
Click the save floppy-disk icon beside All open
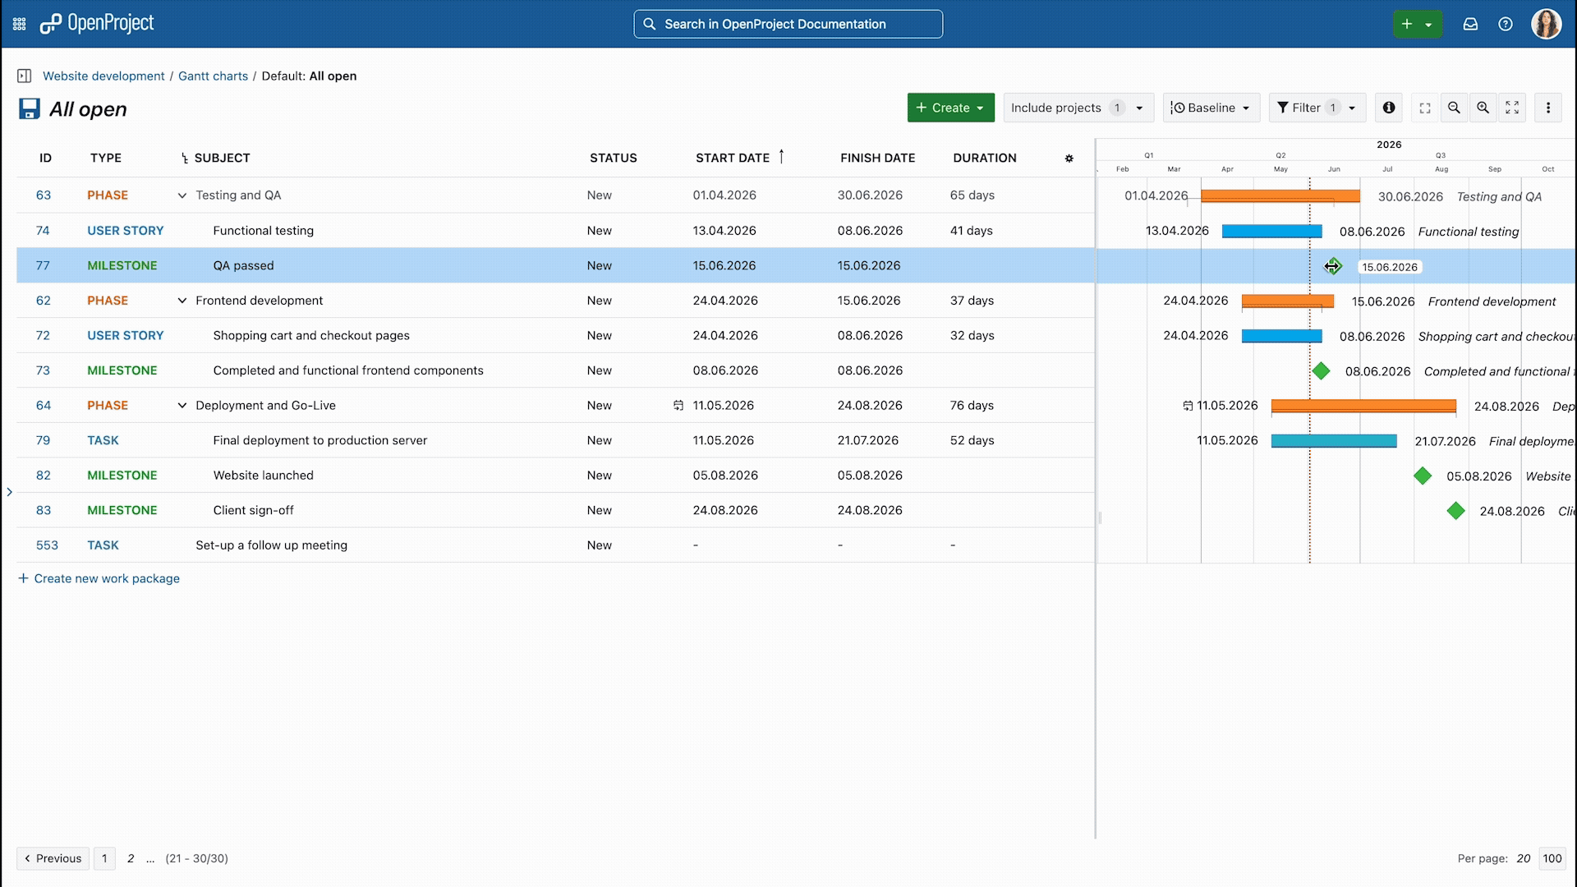(30, 109)
